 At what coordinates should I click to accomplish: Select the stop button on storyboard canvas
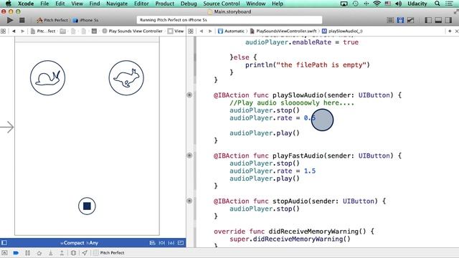87,206
